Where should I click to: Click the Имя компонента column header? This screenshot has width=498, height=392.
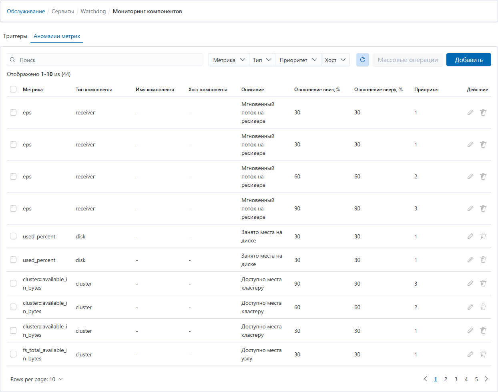tap(155, 90)
